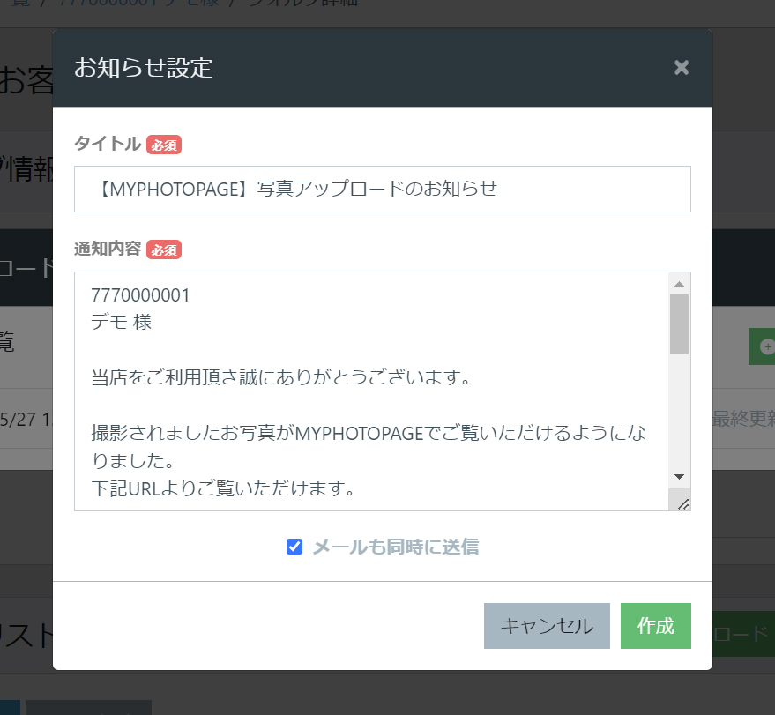Click the green plus icon behind the dialog
Image resolution: width=775 pixels, height=715 pixels.
pos(764,346)
